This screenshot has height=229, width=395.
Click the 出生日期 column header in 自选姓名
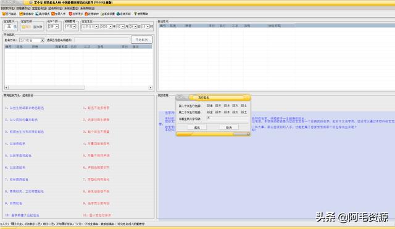point(274,26)
